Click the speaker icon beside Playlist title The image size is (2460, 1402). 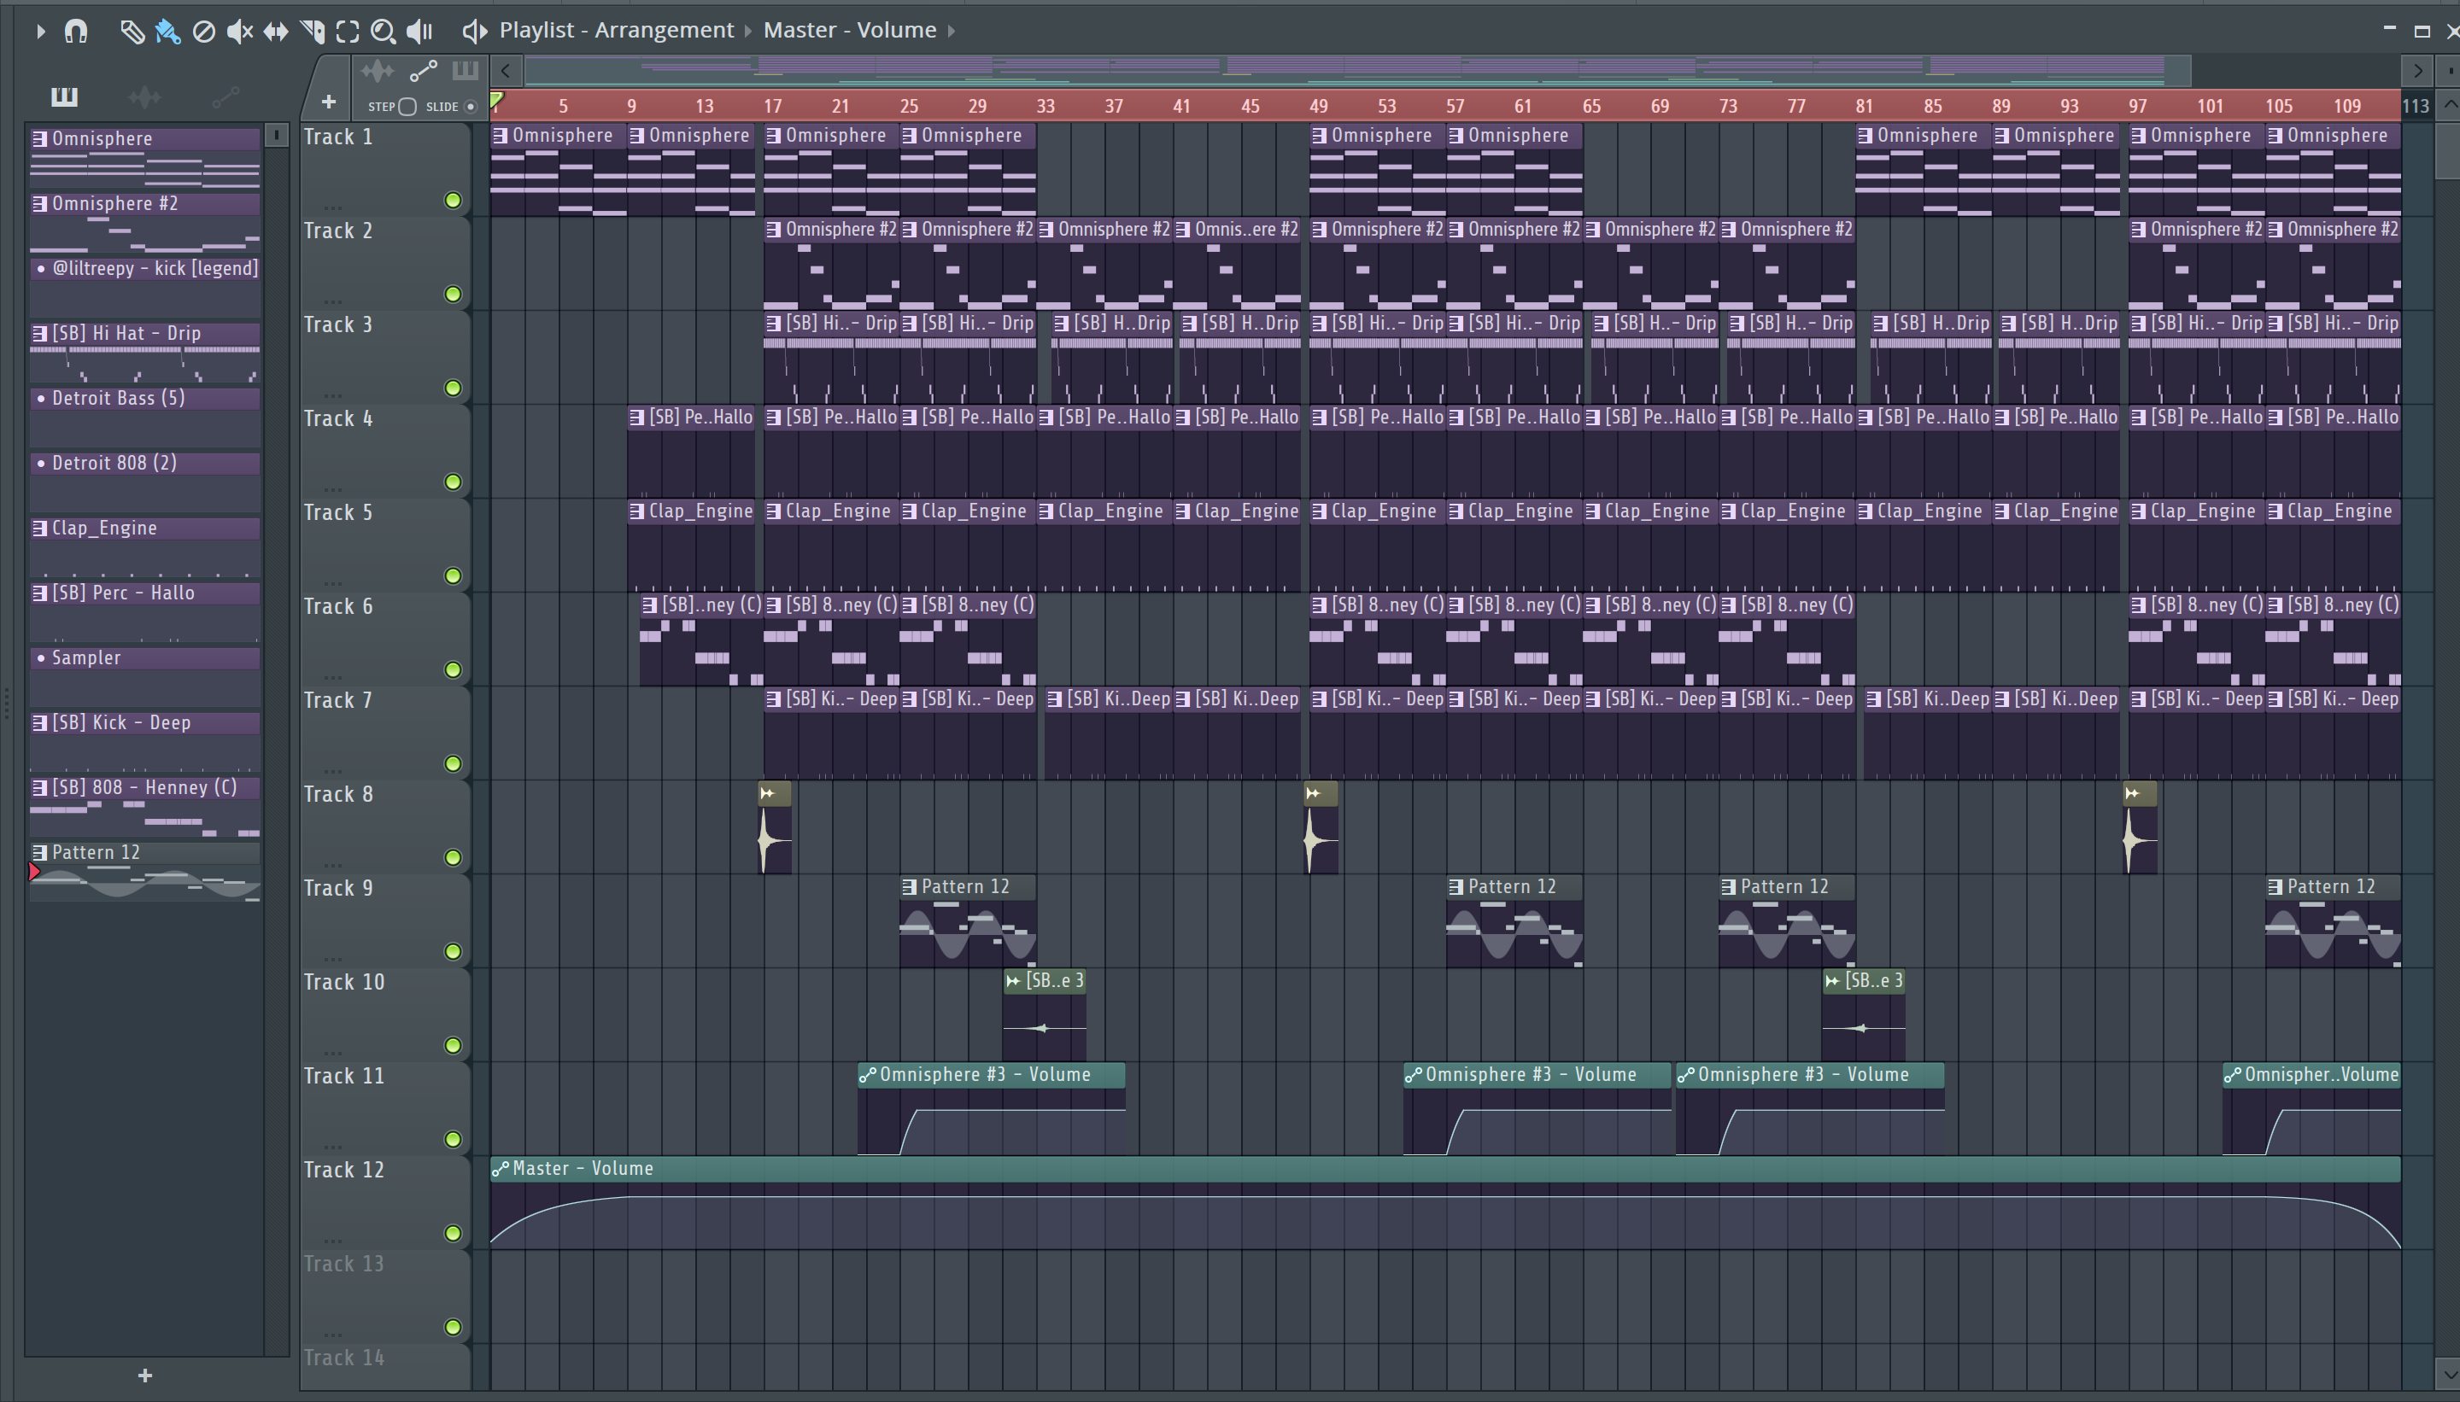(x=474, y=32)
